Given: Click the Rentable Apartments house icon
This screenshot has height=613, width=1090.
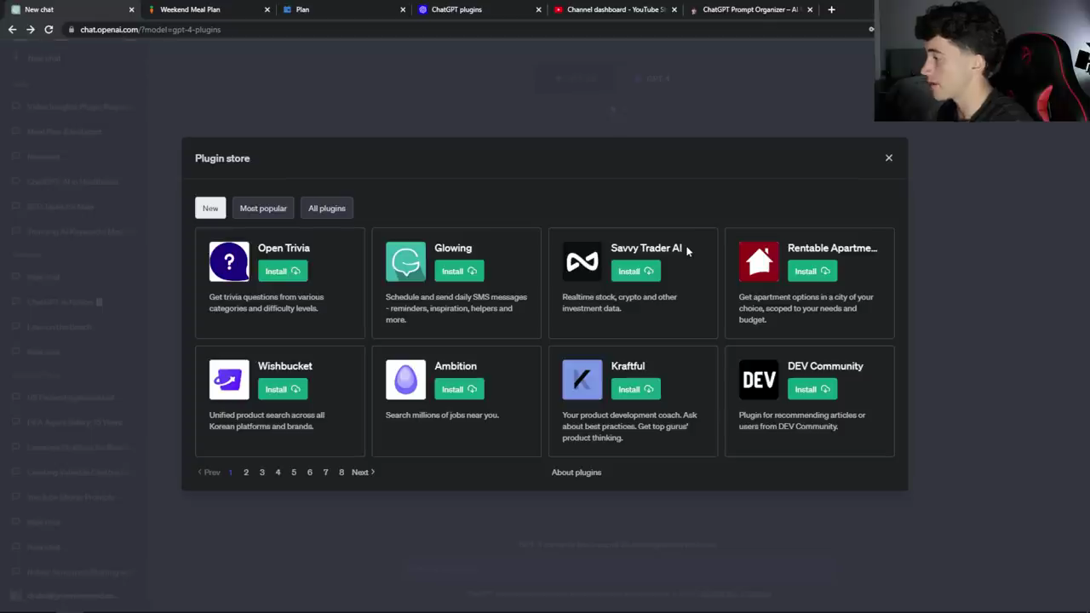Looking at the screenshot, I should pyautogui.click(x=759, y=261).
